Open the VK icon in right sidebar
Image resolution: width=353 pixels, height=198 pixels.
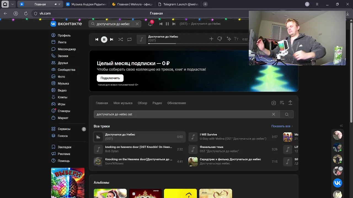[338, 183]
